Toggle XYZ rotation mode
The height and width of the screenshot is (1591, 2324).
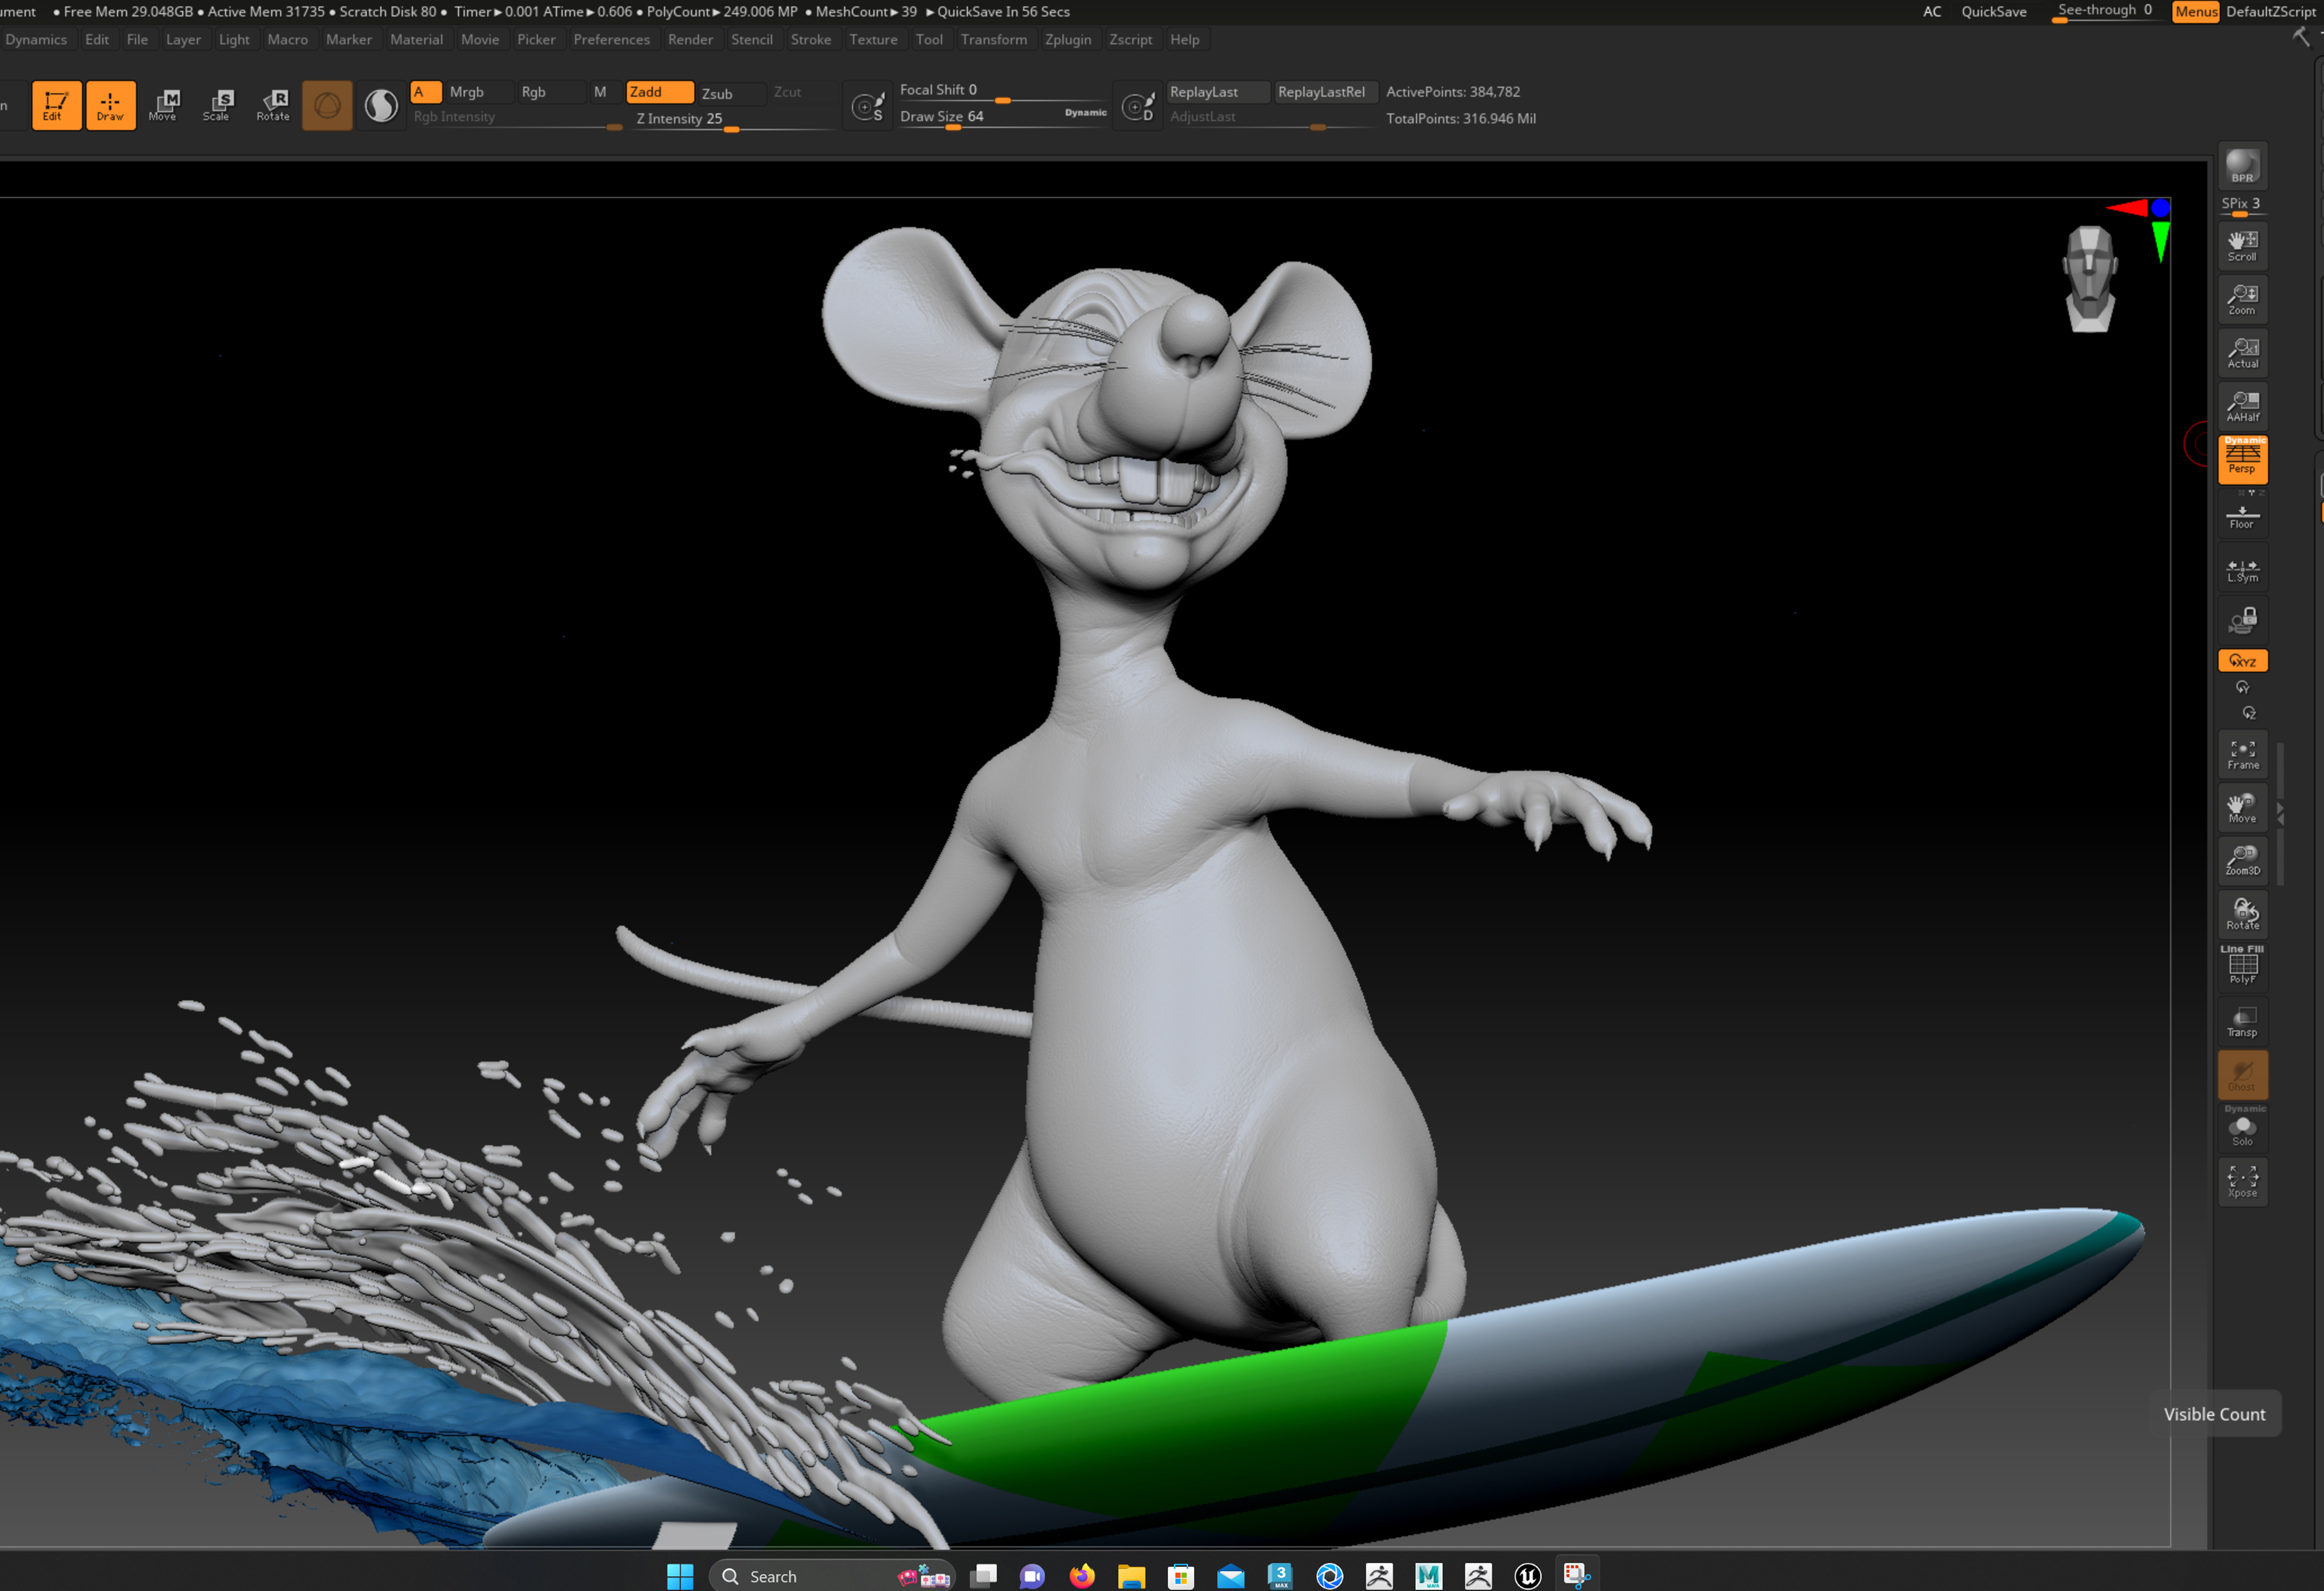(x=2242, y=661)
